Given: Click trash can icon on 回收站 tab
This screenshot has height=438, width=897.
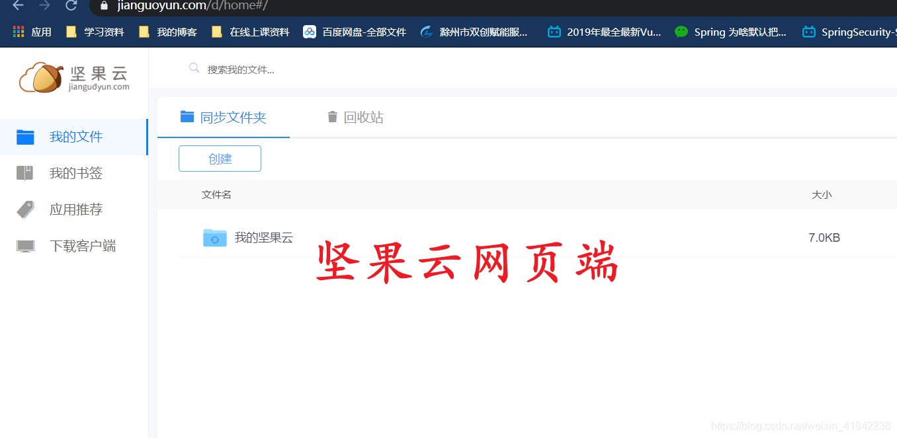Looking at the screenshot, I should click(332, 117).
